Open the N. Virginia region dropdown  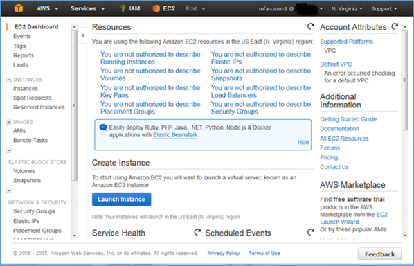click(x=347, y=9)
